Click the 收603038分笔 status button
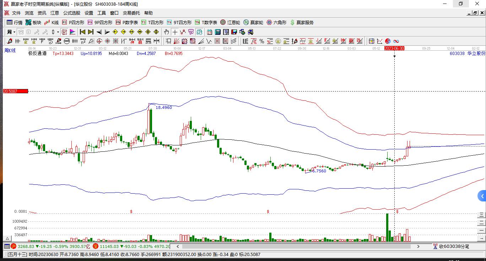The image size is (486, 261). 451,246
